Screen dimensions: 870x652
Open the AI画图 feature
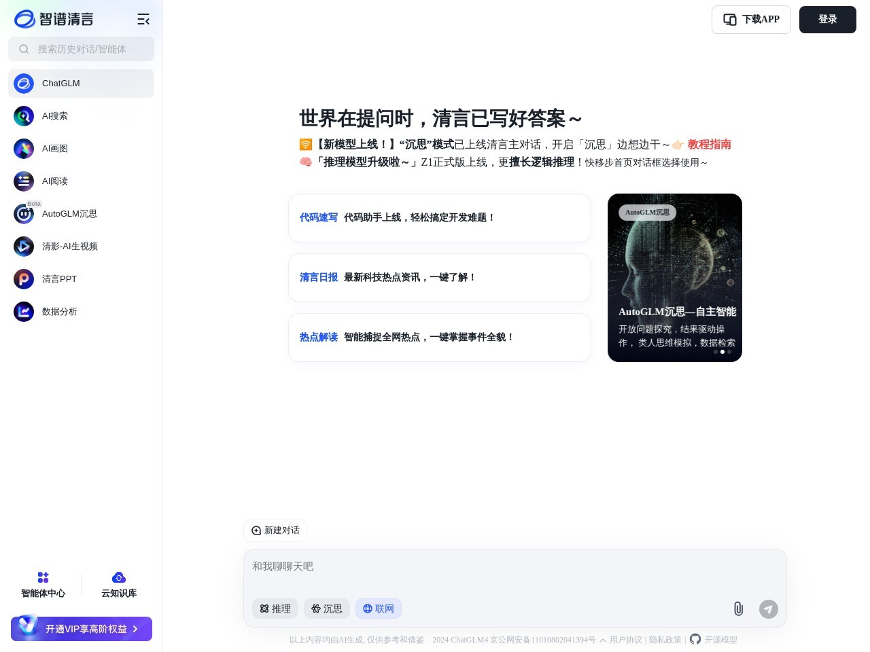(x=55, y=149)
